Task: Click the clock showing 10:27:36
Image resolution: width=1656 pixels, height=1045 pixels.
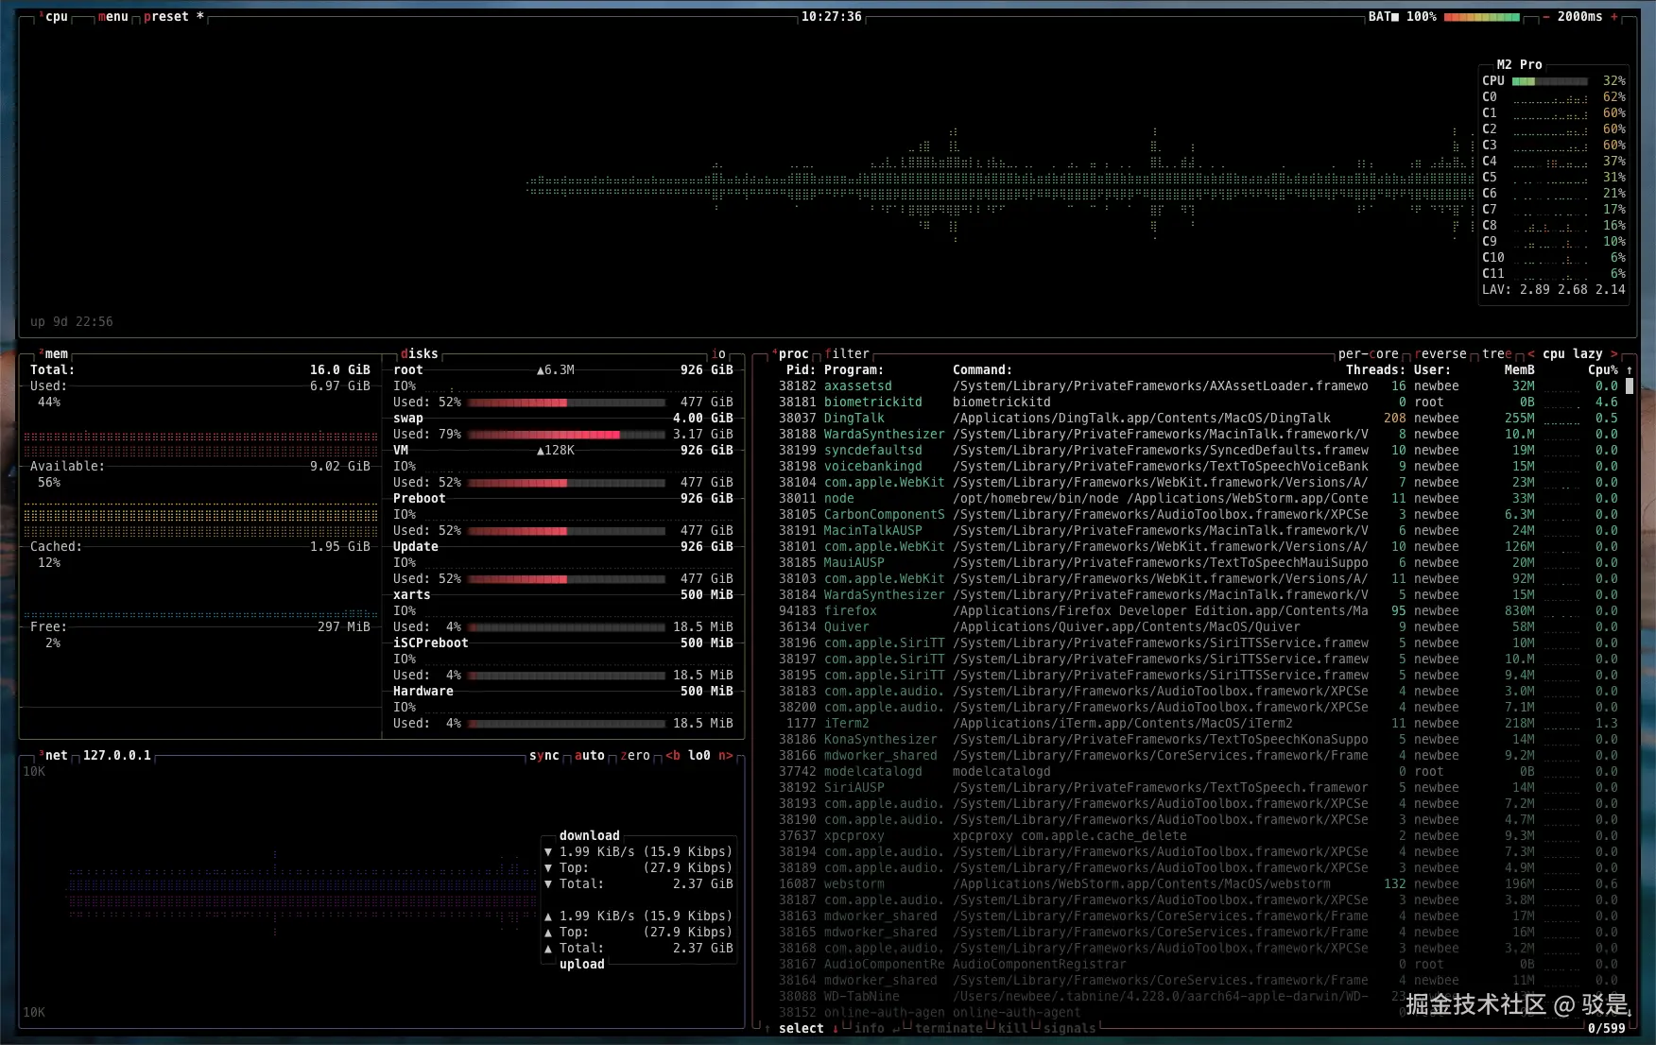Action: point(832,17)
